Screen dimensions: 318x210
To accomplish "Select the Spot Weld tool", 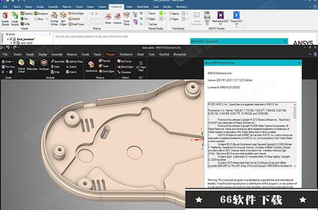I will pos(57,61).
